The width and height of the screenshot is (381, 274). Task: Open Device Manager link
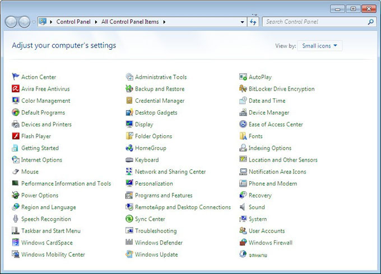269,112
